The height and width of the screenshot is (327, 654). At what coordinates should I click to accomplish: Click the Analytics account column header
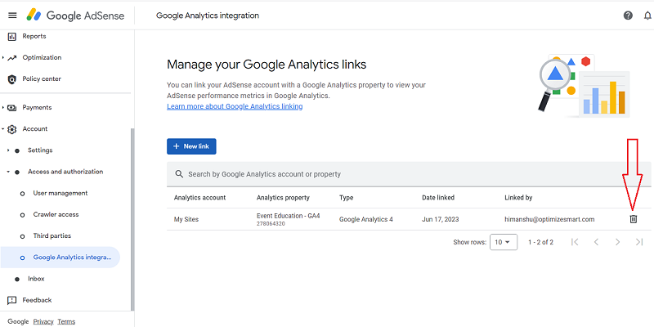[199, 198]
